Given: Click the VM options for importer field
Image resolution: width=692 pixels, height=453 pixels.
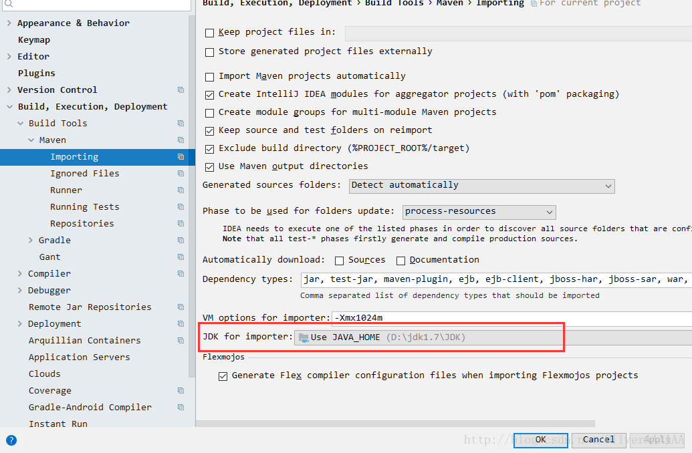Looking at the screenshot, I should [512, 319].
